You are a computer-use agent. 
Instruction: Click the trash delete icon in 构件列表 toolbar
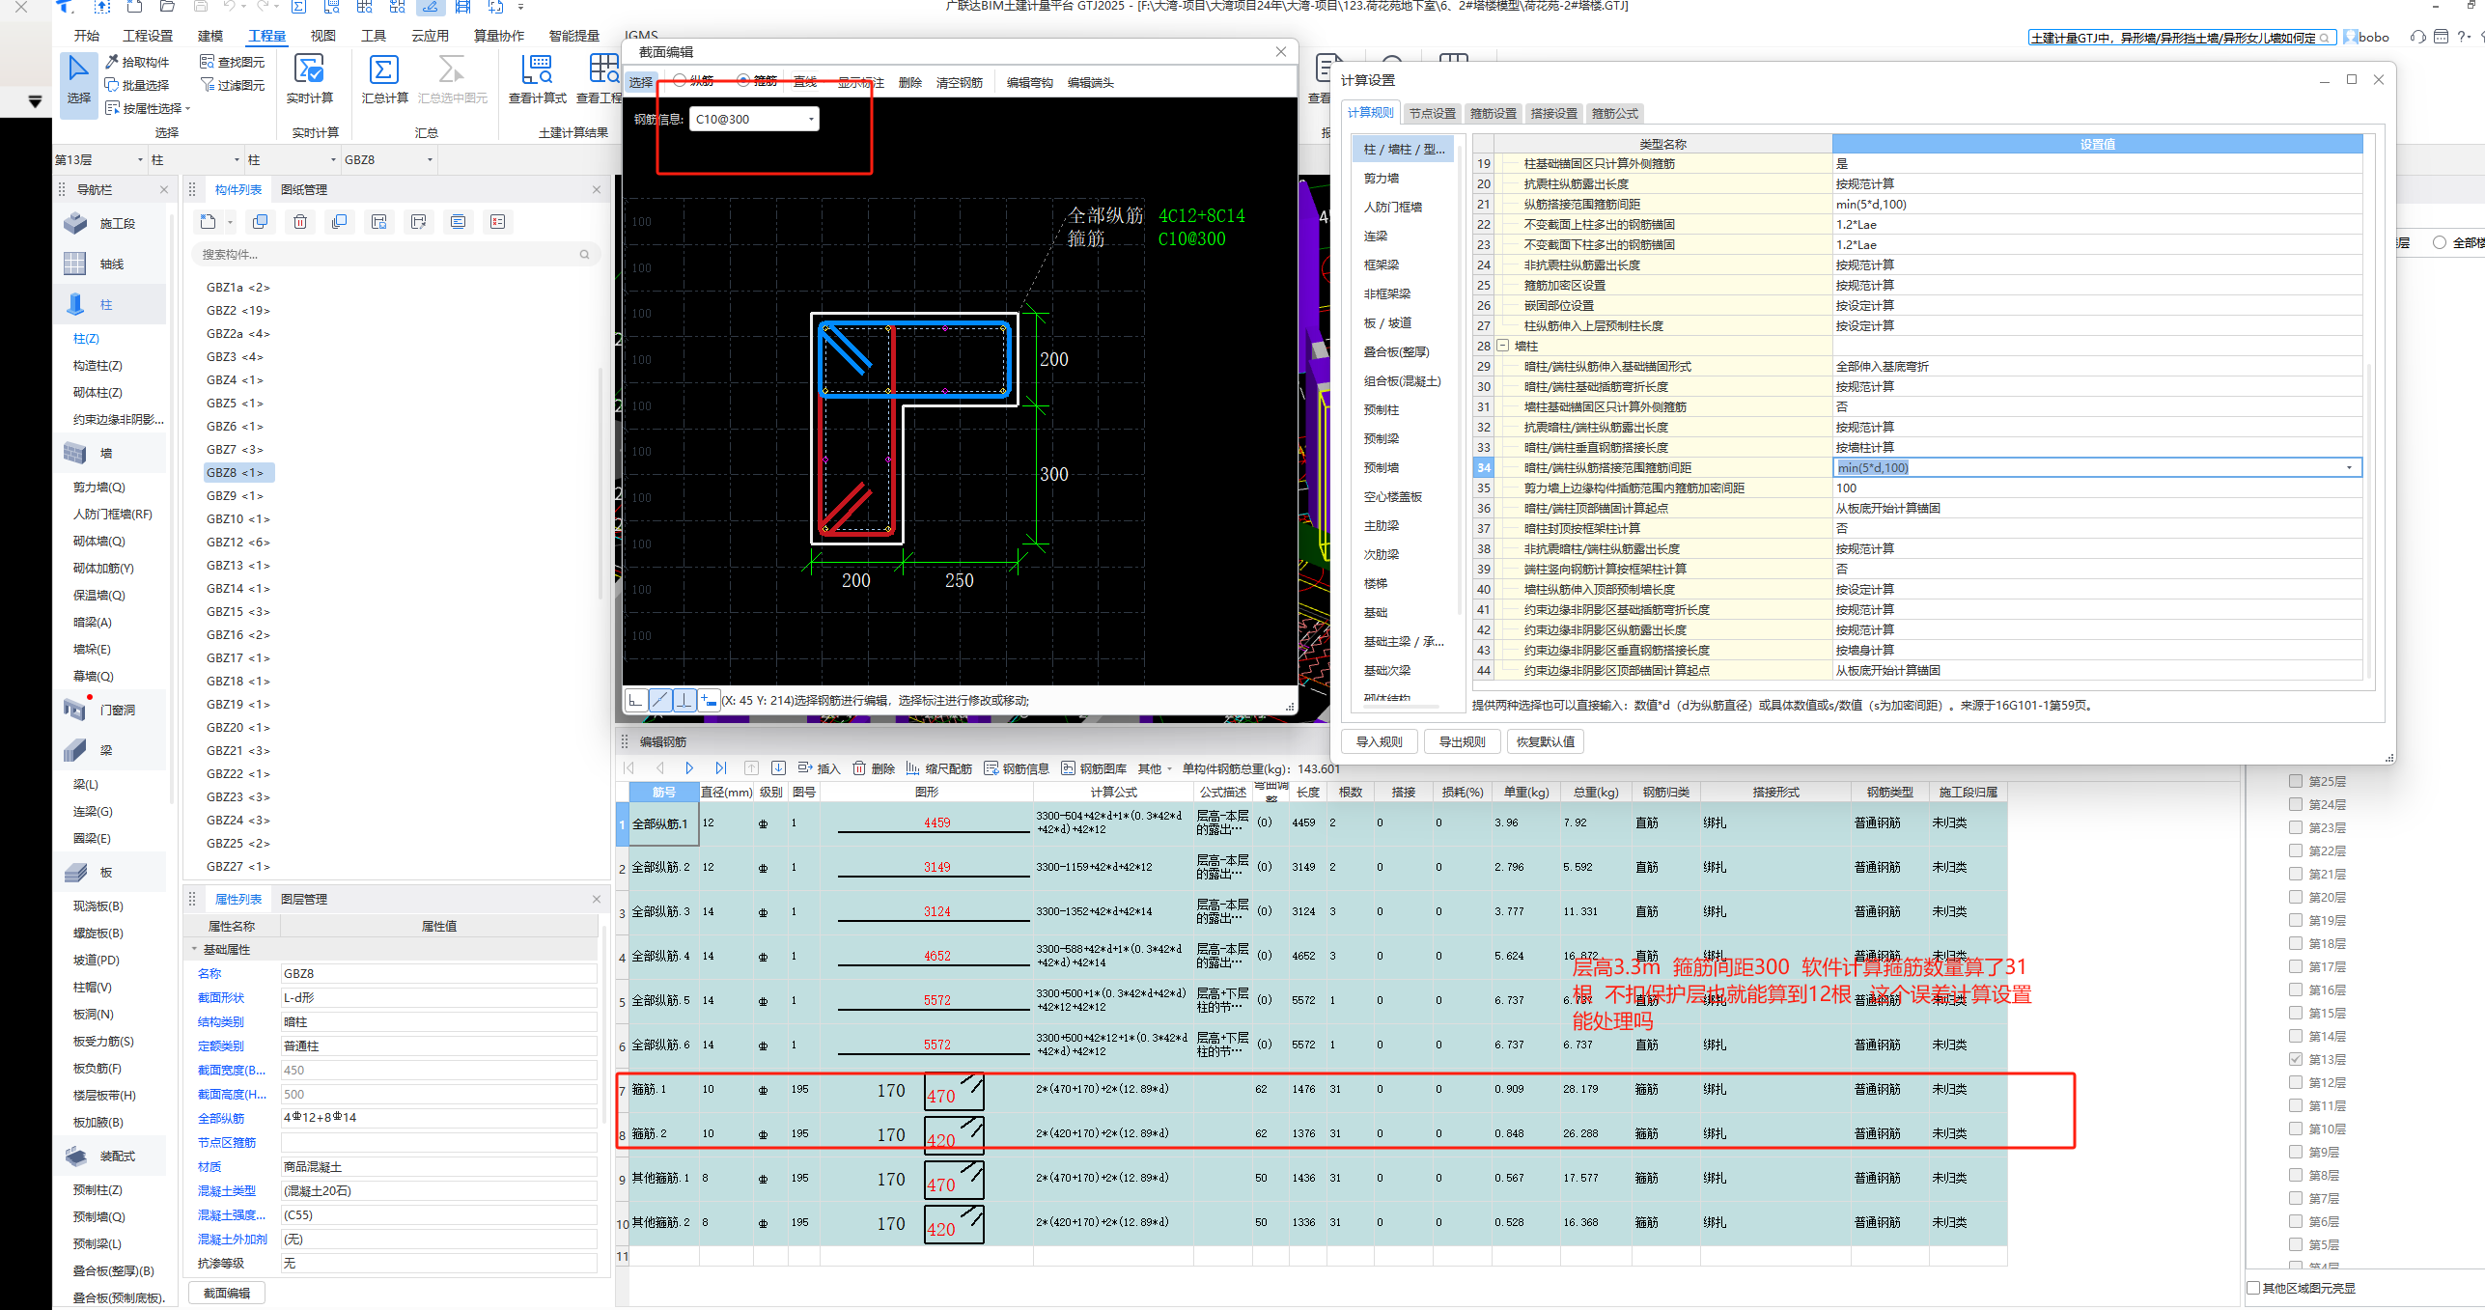point(300,222)
